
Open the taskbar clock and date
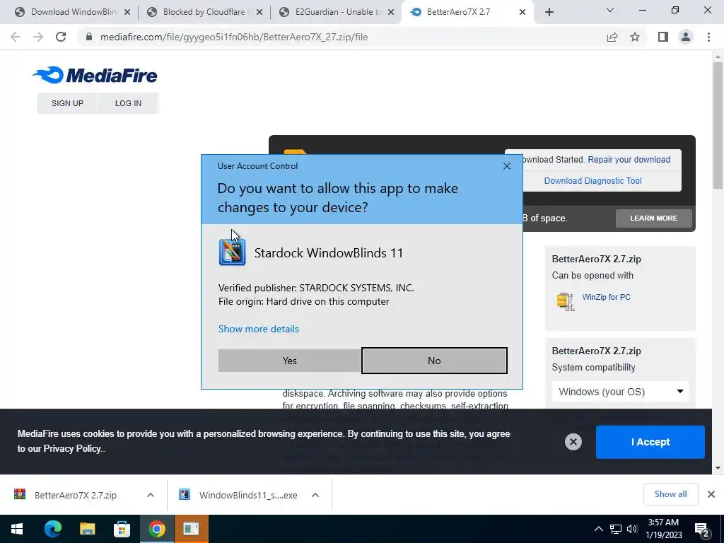click(663, 529)
